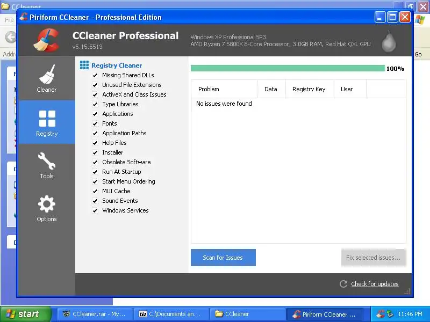The height and width of the screenshot is (322, 430).
Task: Open File menu in Explorer window behind
Action: [x=9, y=20]
